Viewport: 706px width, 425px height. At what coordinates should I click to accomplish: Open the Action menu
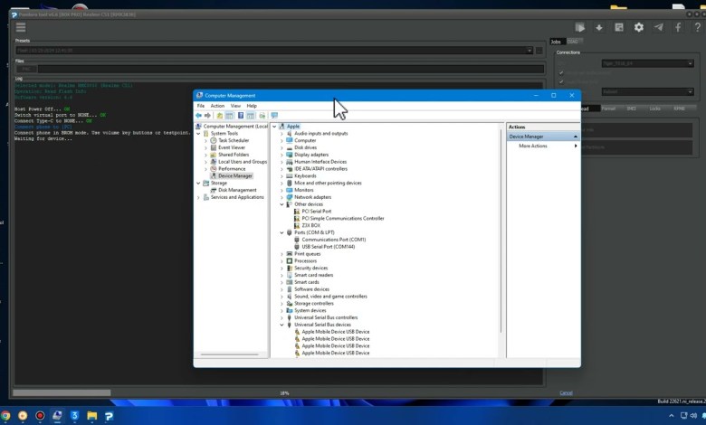[x=217, y=106]
